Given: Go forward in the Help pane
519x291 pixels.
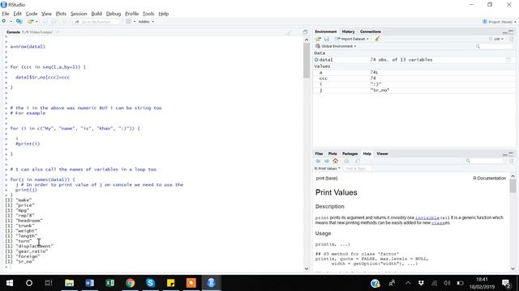Looking at the screenshot, I should point(327,161).
